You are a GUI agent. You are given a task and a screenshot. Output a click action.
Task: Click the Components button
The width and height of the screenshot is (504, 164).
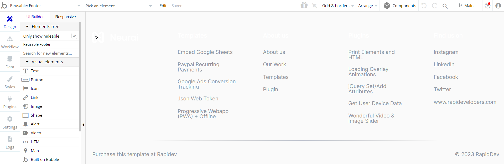tap(400, 6)
